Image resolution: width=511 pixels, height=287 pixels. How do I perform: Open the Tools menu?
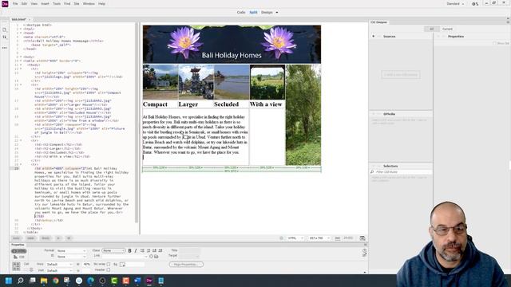coord(57,3)
